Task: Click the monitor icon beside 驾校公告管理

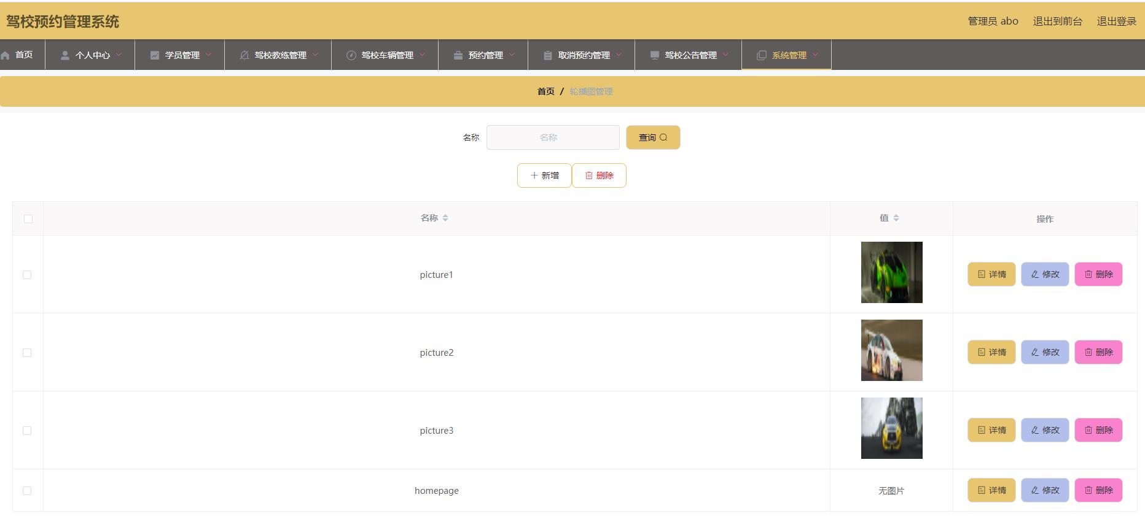Action: click(655, 55)
